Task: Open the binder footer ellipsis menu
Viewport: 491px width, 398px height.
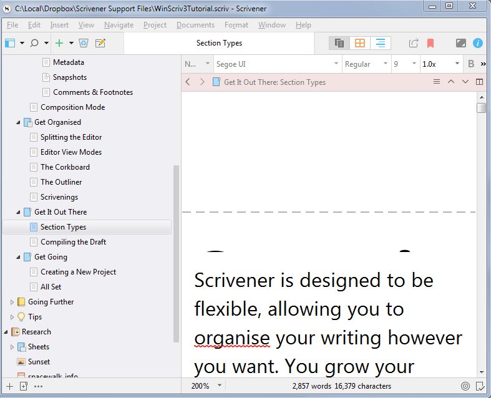Action: pyautogui.click(x=38, y=386)
